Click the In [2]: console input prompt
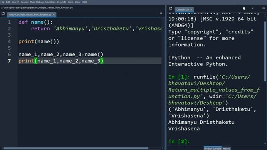 (x=179, y=142)
